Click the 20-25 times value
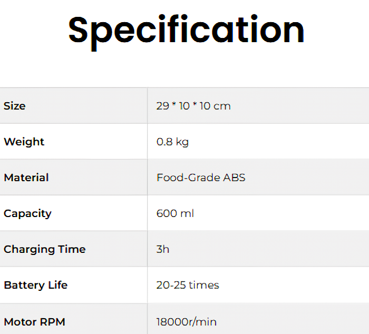 [x=188, y=285]
